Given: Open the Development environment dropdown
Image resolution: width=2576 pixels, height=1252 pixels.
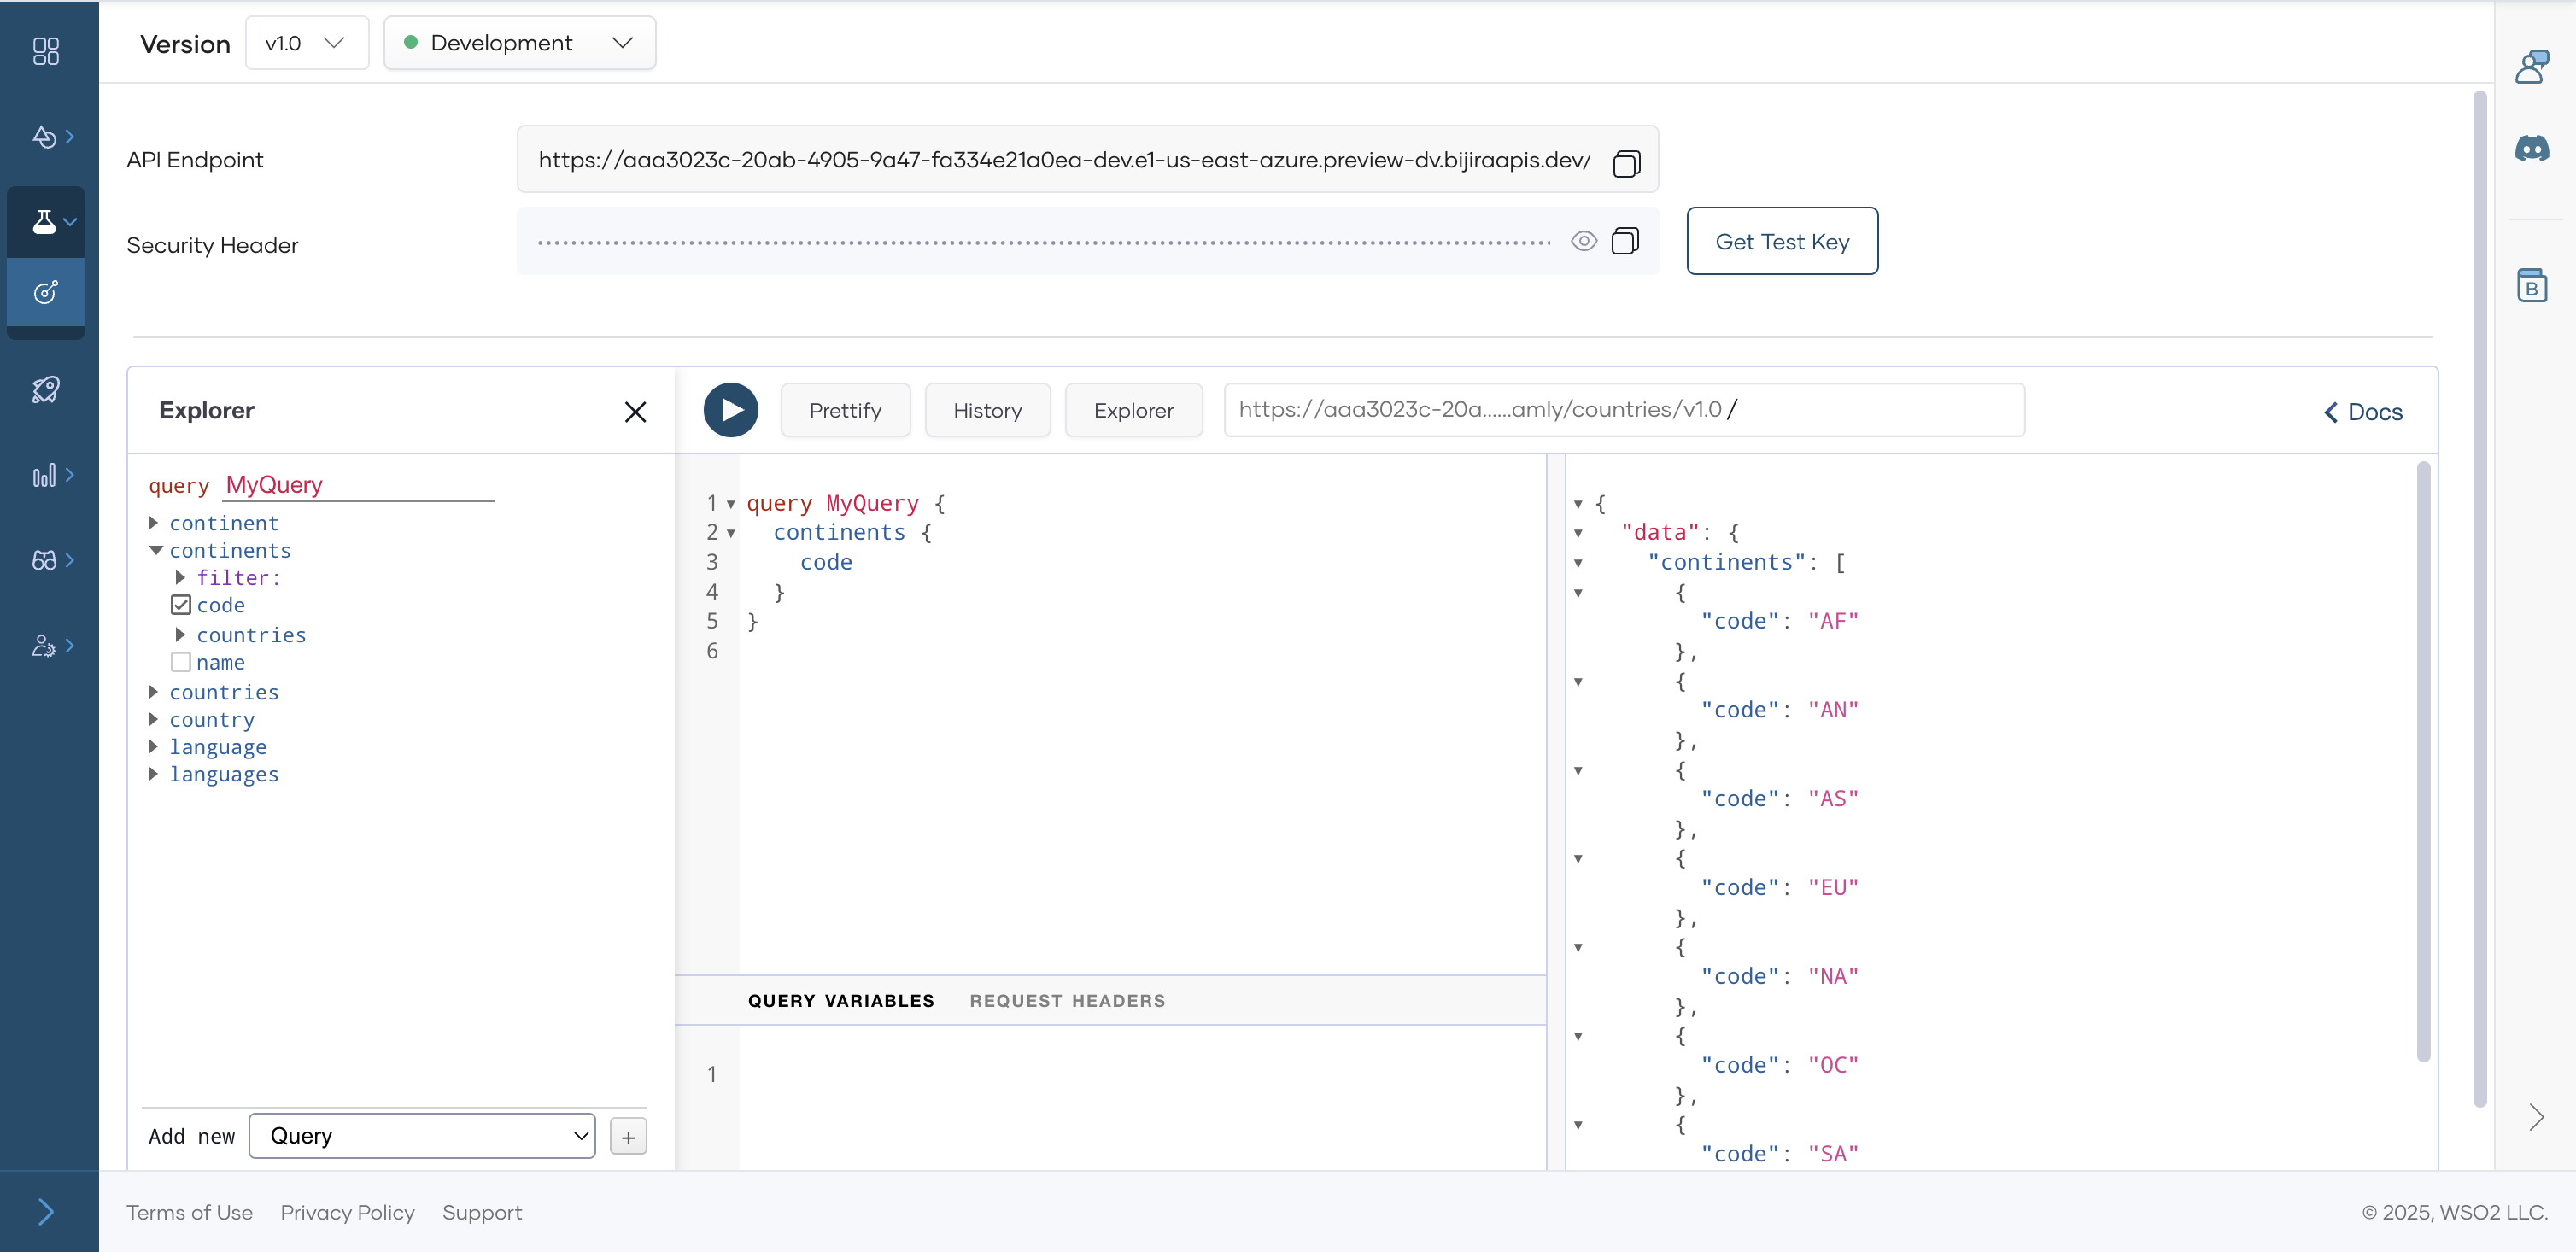Looking at the screenshot, I should (x=519, y=43).
